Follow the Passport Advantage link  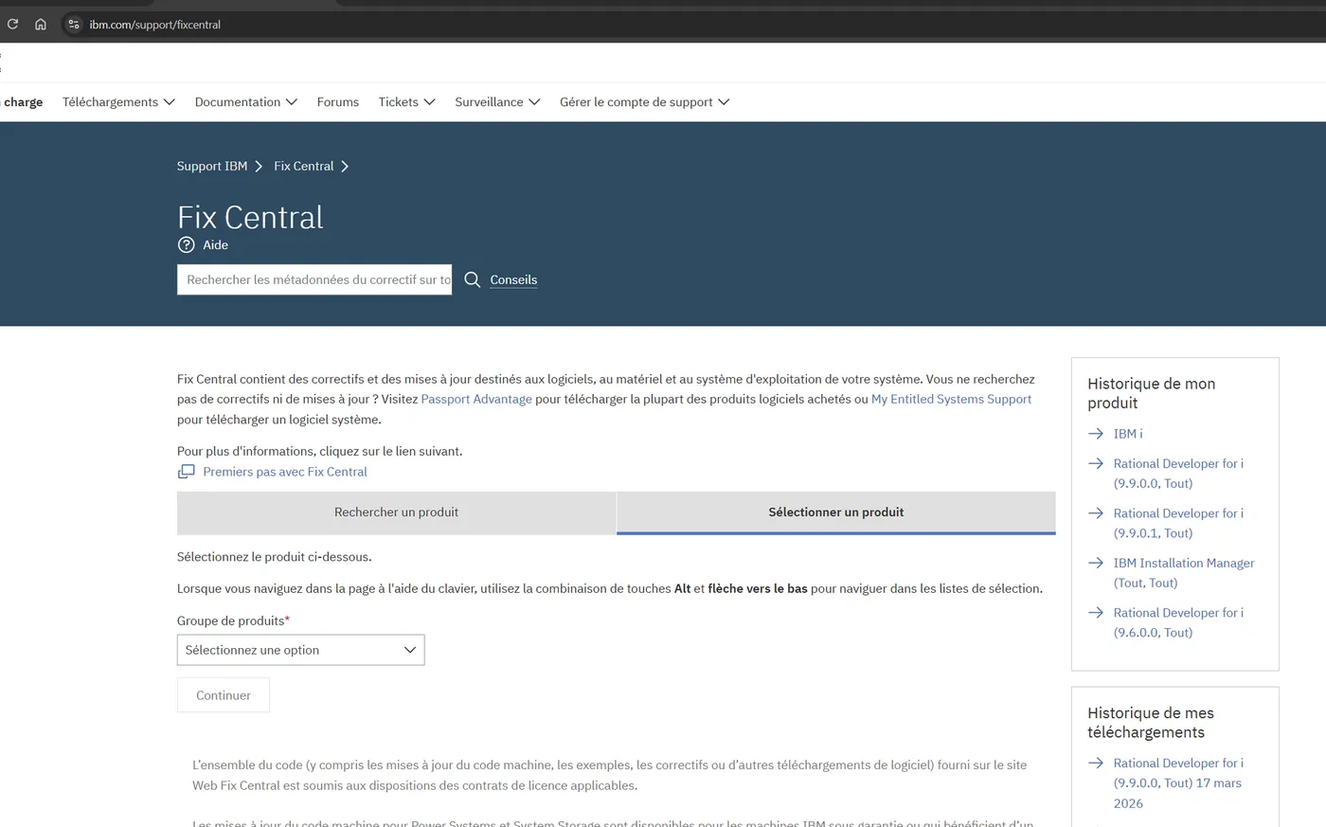click(476, 400)
